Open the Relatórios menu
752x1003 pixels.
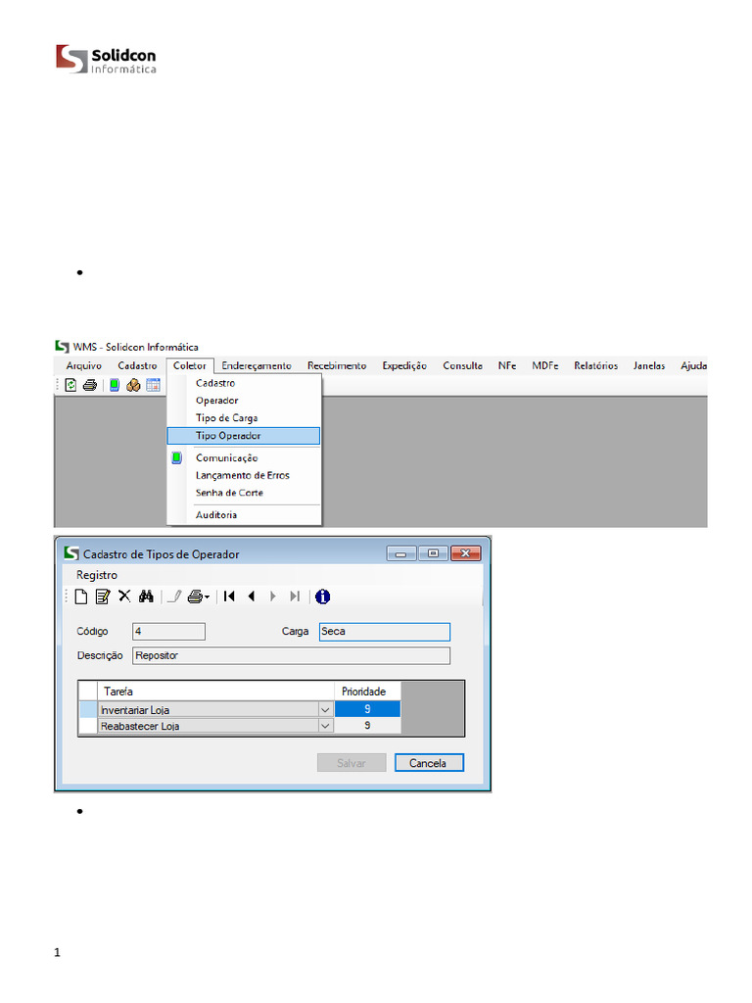tap(596, 366)
